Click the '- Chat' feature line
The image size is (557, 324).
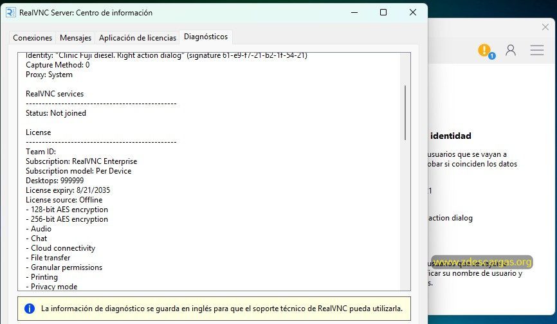[36, 238]
